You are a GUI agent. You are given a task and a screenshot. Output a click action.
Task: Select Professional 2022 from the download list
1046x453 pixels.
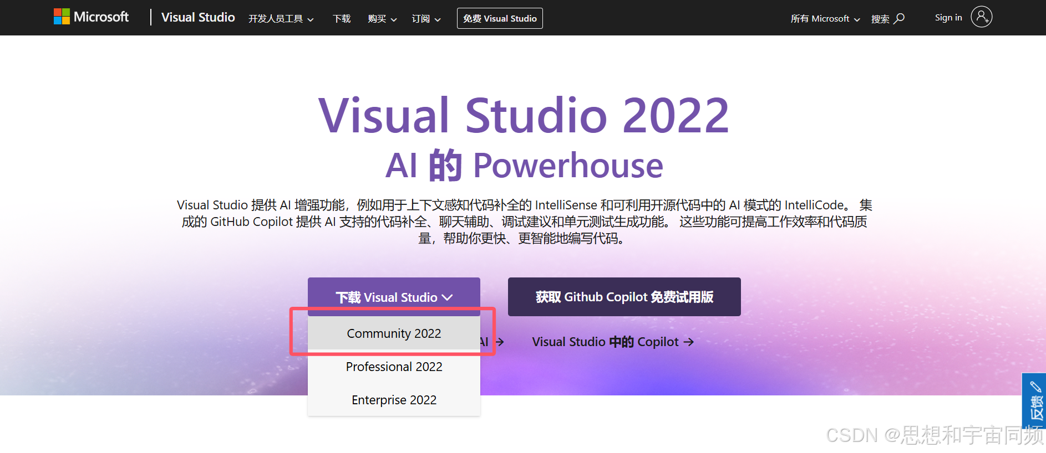click(394, 367)
